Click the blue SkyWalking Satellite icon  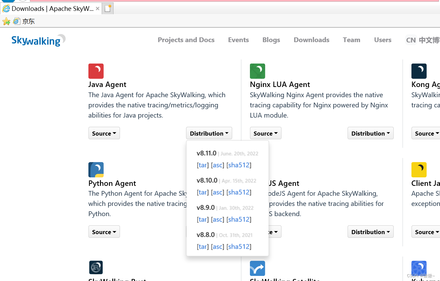click(257, 268)
